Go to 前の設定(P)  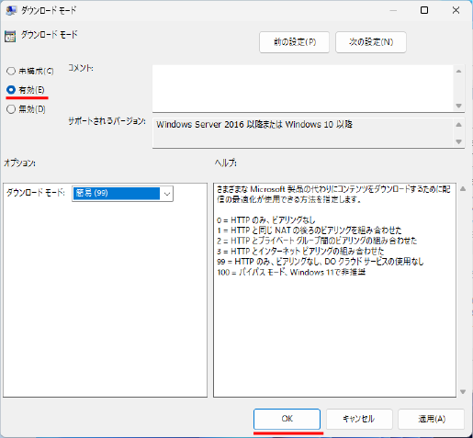tap(295, 42)
